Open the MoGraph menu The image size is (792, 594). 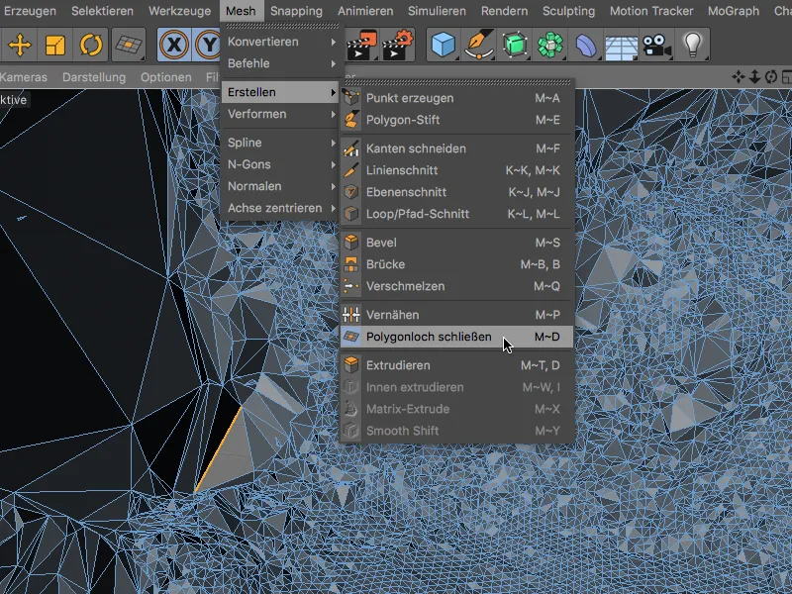tap(734, 11)
